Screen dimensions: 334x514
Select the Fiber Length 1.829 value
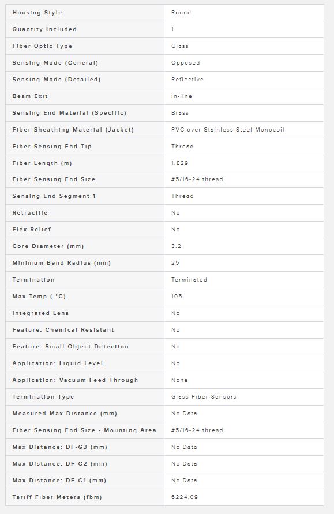179,163
